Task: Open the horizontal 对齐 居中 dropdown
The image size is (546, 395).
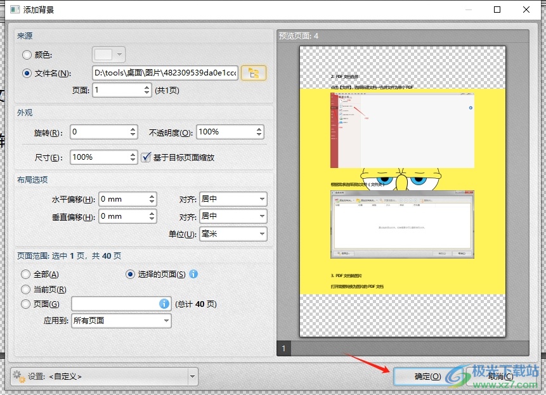Action: [x=233, y=199]
